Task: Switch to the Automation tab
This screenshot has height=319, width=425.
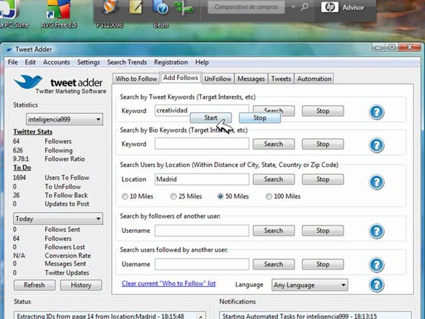Action: [x=314, y=79]
